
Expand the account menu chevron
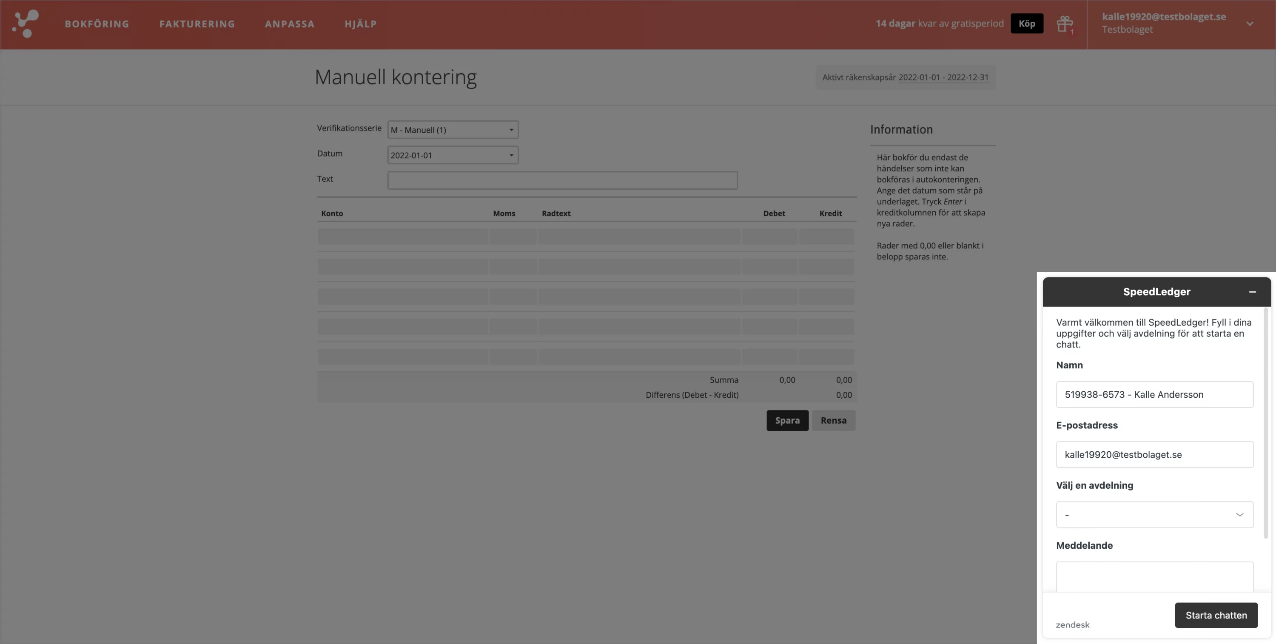(1250, 24)
